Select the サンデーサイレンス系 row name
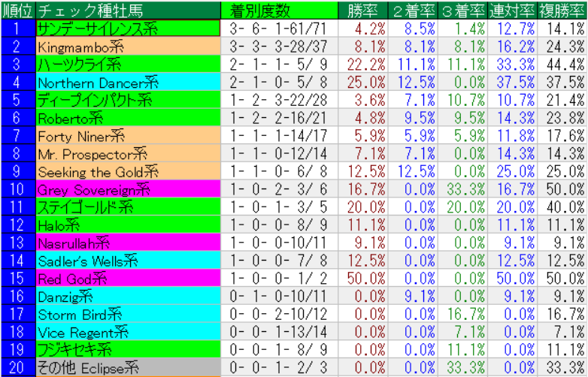The height and width of the screenshot is (377, 588). pos(128,29)
